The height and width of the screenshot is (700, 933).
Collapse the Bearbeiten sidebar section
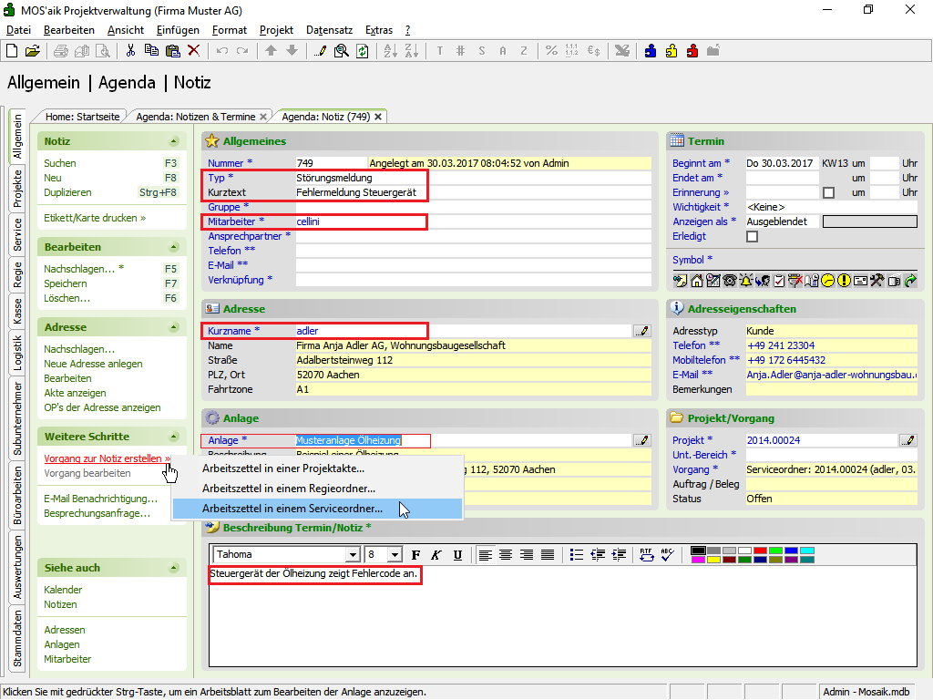pos(173,247)
